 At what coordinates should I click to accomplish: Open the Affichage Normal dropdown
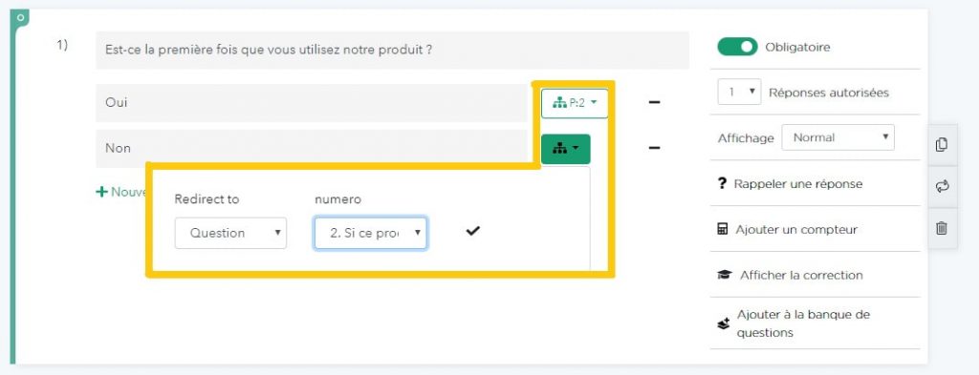tap(838, 137)
